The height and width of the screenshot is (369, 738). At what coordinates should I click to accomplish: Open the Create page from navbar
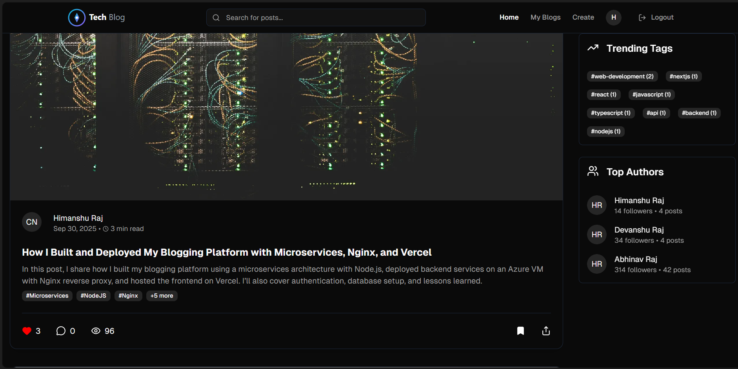pos(583,18)
